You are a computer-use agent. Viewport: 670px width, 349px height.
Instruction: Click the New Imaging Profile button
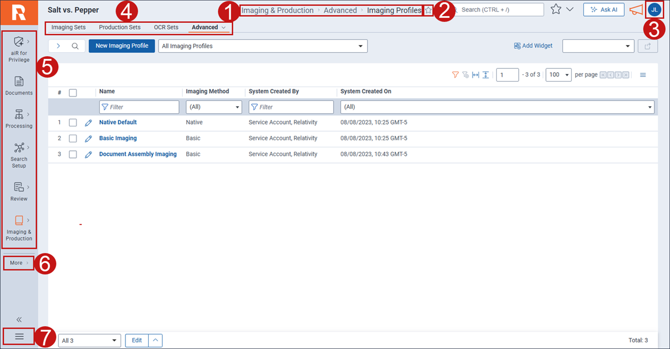coord(122,46)
